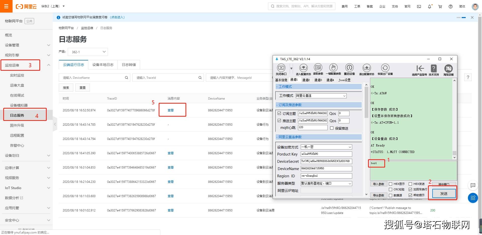This screenshot has height=235, width=482.
Task: Click search icon in DeviceName field
Action: coord(127,78)
